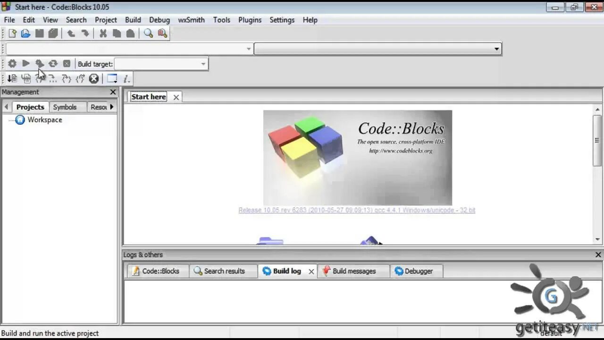Click the Release 10.05 rev 6283 link
This screenshot has width=604, height=340.
(x=357, y=210)
